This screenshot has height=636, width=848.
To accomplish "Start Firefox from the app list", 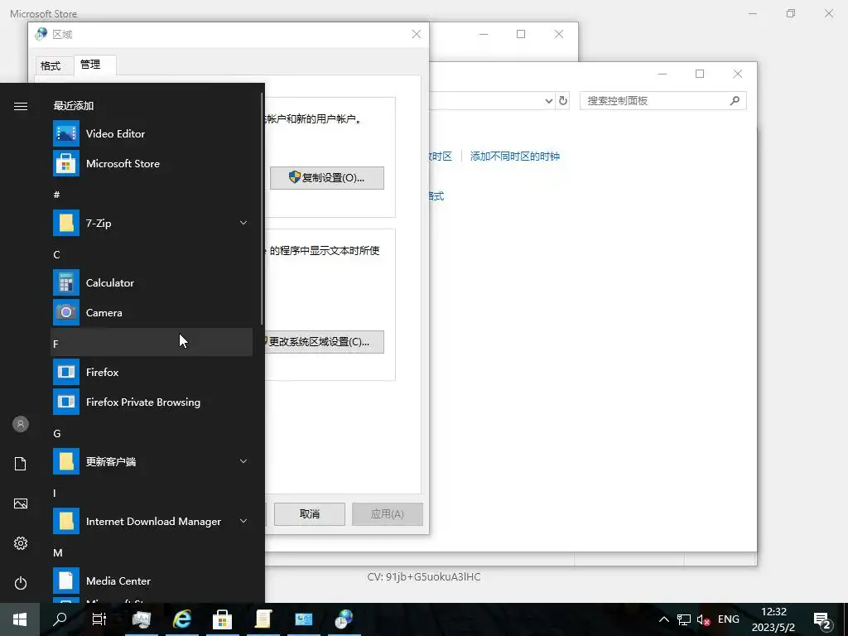I will (x=152, y=372).
